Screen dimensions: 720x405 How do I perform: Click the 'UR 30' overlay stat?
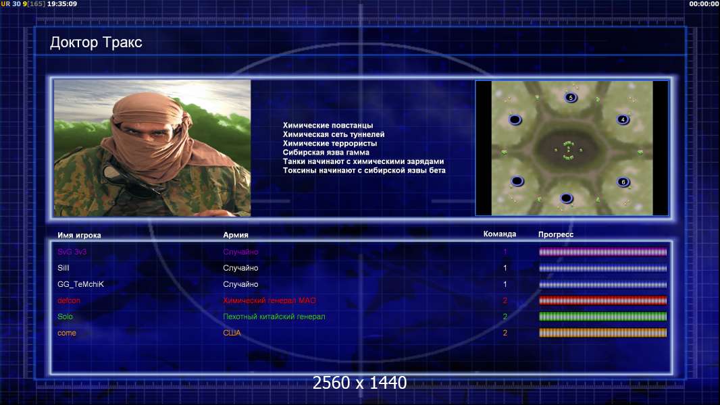tap(11, 3)
